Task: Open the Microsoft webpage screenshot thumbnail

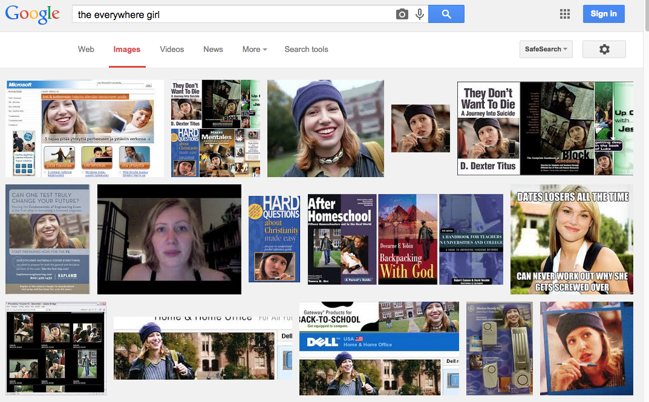Action: point(85,129)
